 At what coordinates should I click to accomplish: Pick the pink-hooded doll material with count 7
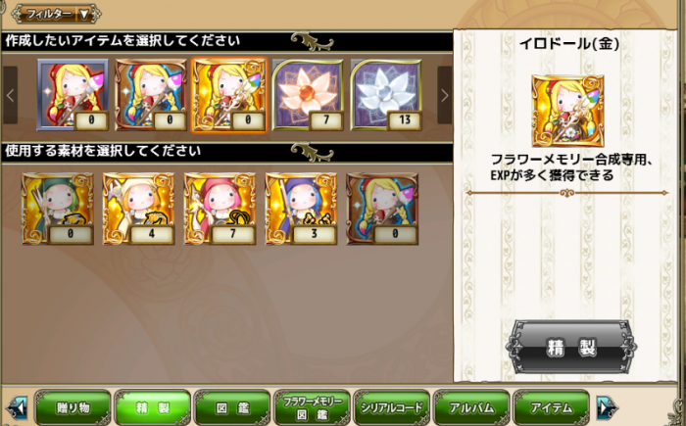tap(220, 209)
